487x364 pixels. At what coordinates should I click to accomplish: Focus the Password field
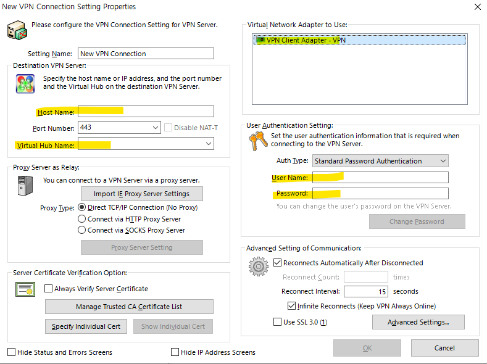(x=380, y=193)
